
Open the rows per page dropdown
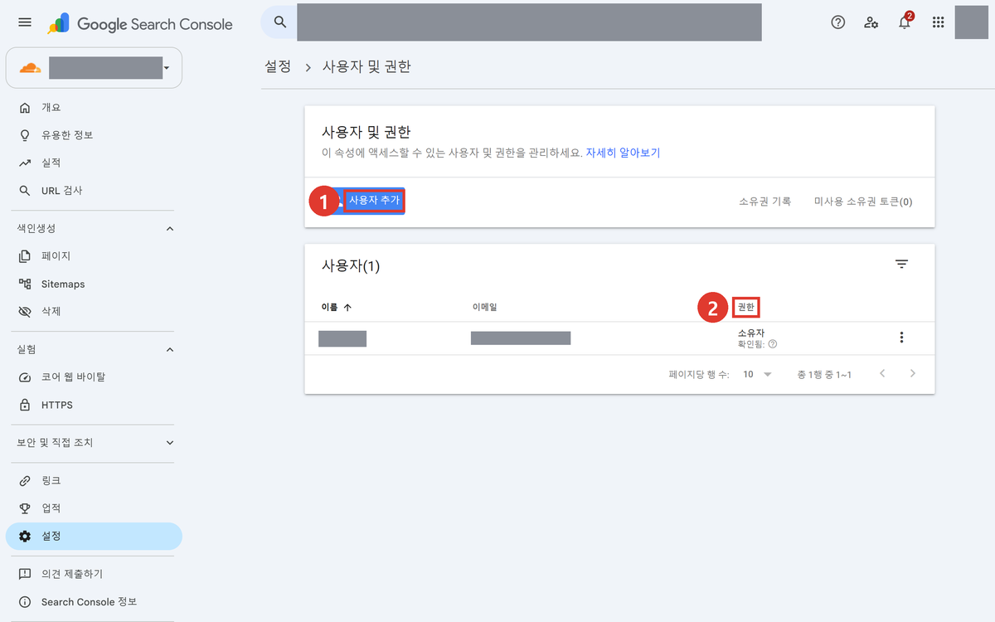(x=757, y=374)
